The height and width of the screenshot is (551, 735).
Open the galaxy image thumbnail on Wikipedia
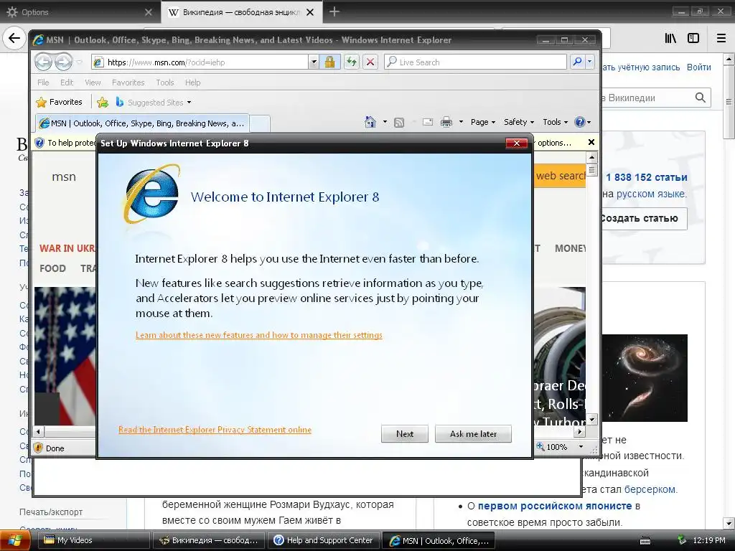tap(645, 377)
